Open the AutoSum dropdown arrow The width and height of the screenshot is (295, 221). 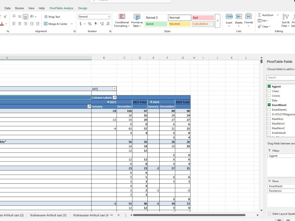278,15
